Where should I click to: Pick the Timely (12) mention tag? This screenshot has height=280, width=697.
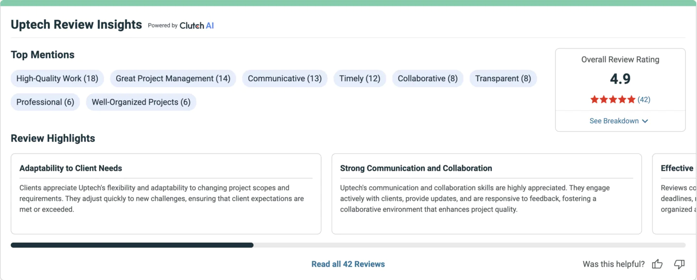tap(360, 78)
